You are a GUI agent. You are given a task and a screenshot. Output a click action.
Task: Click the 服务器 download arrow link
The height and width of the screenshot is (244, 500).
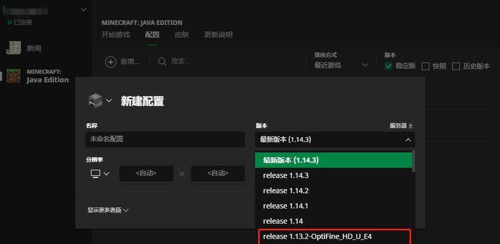click(x=401, y=126)
